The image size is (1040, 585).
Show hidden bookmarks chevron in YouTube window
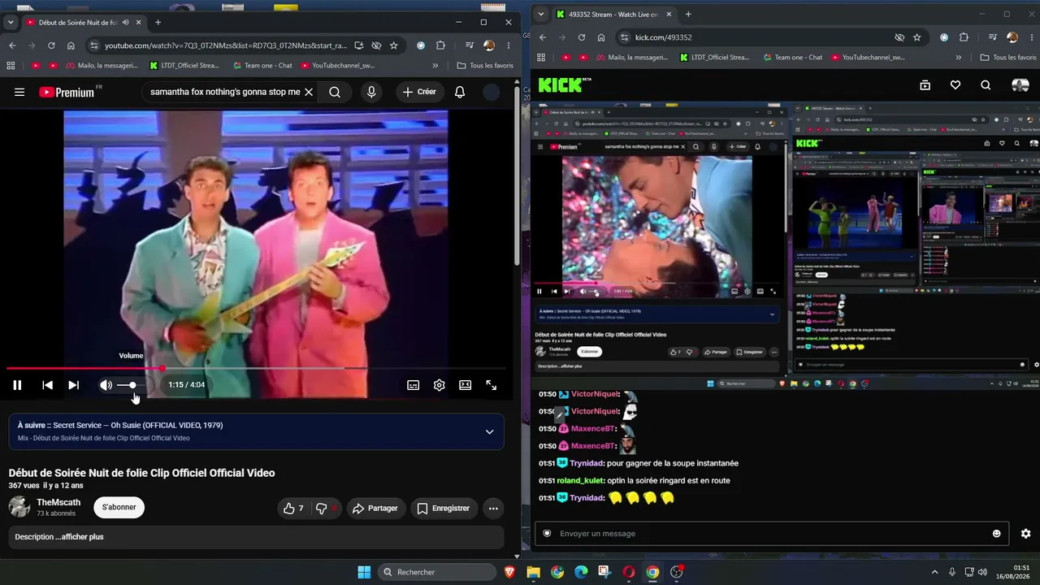(435, 65)
